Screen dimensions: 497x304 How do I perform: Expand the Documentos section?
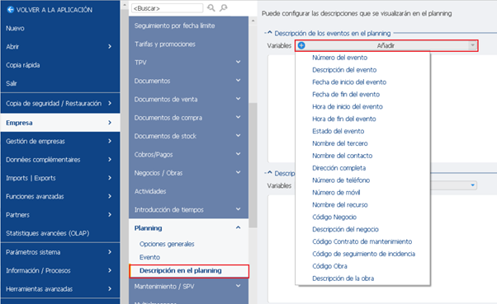click(238, 81)
